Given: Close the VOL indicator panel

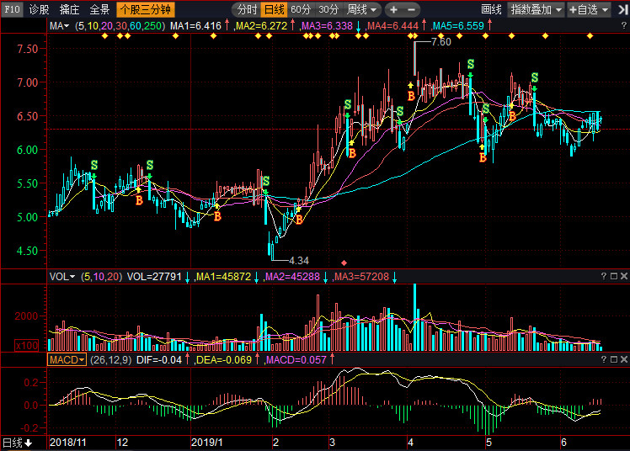Looking at the screenshot, I should (x=622, y=276).
